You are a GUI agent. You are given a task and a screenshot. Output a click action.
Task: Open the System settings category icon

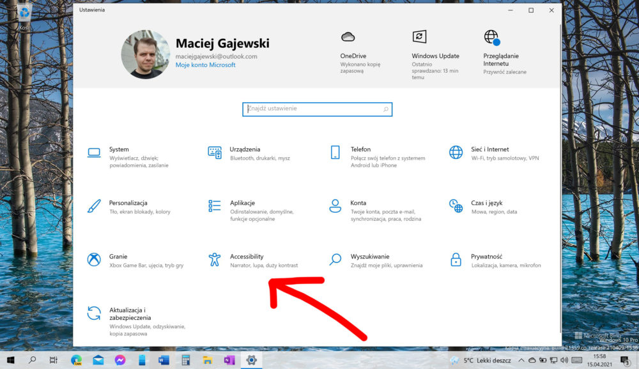[x=94, y=153]
